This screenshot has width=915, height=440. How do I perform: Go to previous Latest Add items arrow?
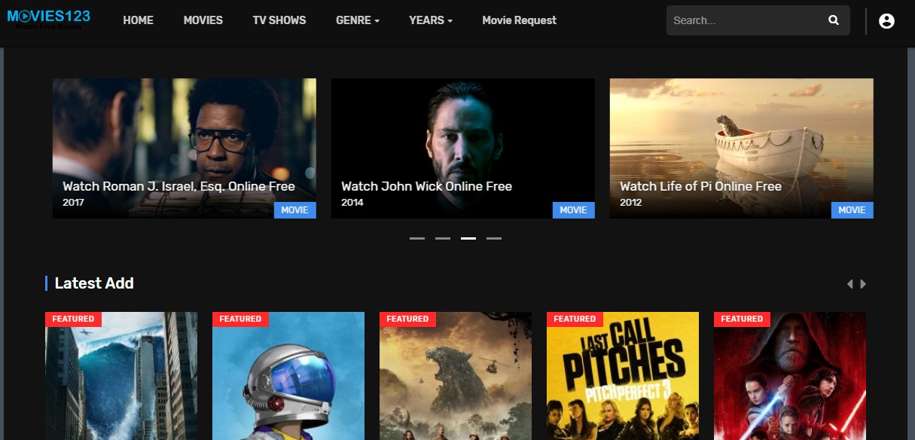pyautogui.click(x=850, y=284)
